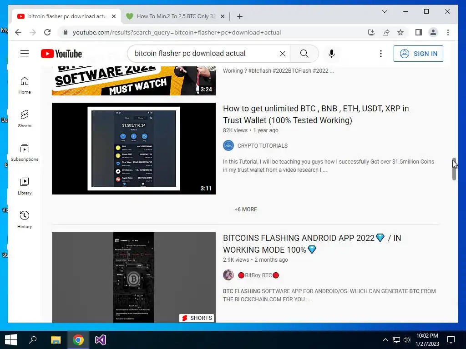Go back in Chrome

(18, 32)
